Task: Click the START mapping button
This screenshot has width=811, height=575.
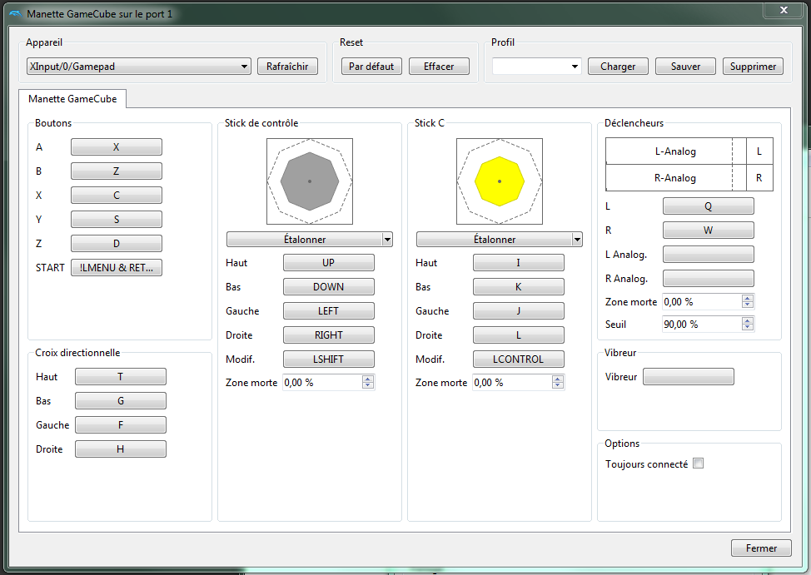Action: pos(117,267)
